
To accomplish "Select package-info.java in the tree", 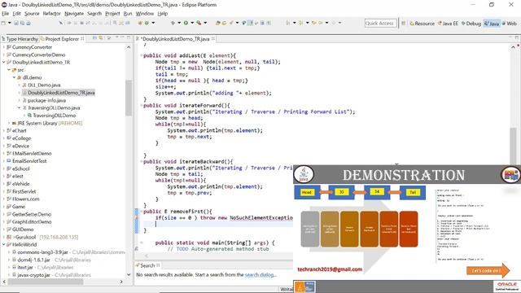I will (x=46, y=100).
